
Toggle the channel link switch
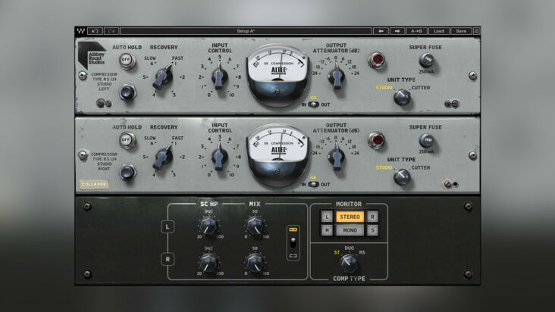(x=293, y=243)
